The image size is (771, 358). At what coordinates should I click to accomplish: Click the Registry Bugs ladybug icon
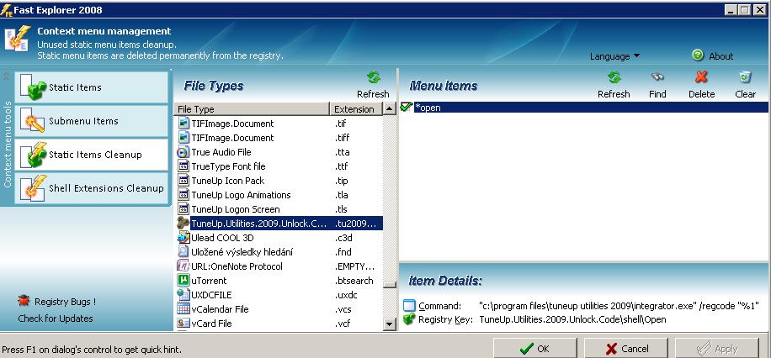(x=24, y=301)
